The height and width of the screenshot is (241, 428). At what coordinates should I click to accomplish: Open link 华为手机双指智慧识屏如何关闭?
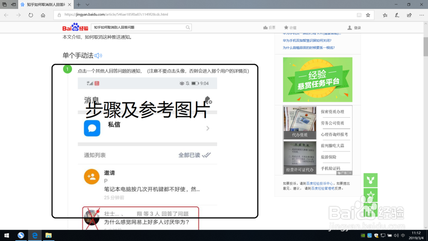click(307, 40)
